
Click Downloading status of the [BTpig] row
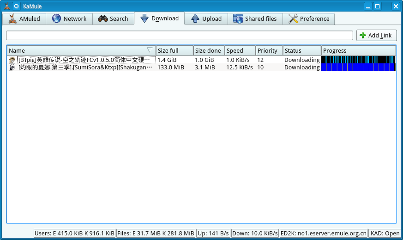[302, 60]
